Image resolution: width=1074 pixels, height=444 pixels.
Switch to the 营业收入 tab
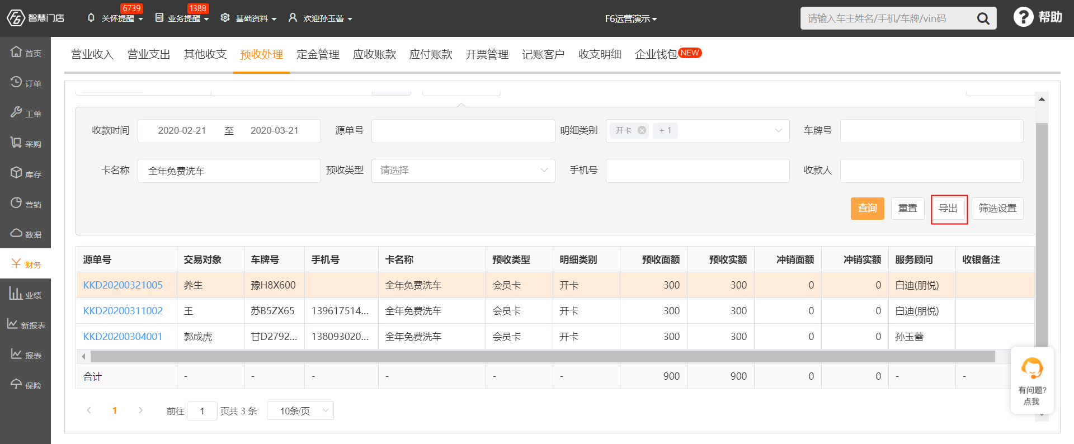pos(92,54)
